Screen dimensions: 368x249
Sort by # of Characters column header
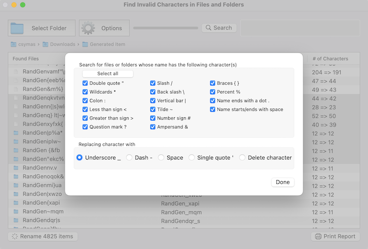coord(330,58)
